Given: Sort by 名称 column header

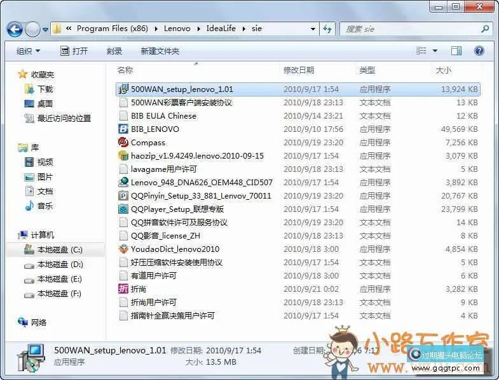Looking at the screenshot, I should tap(125, 70).
